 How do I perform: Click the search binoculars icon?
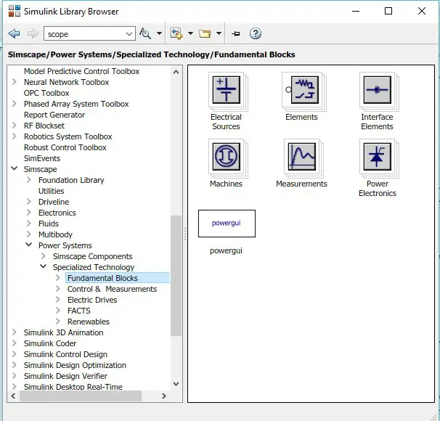145,33
